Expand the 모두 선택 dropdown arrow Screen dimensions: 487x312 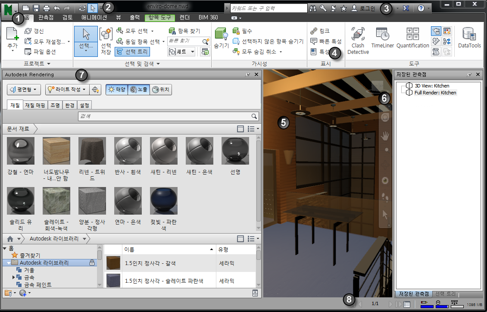[153, 31]
